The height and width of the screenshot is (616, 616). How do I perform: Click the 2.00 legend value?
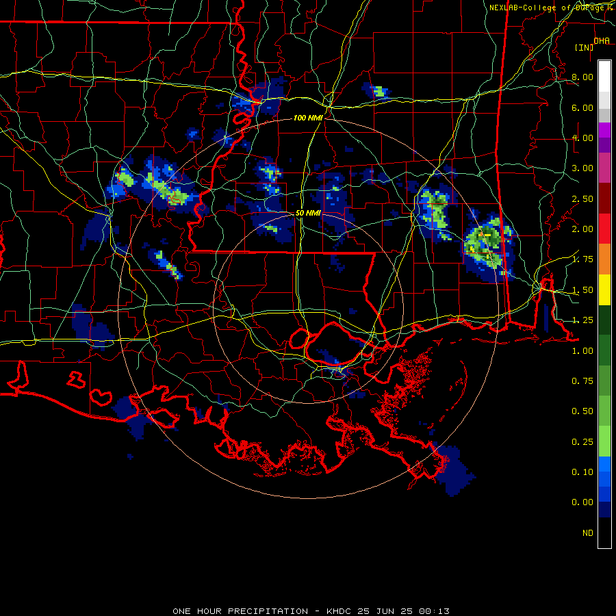[582, 229]
